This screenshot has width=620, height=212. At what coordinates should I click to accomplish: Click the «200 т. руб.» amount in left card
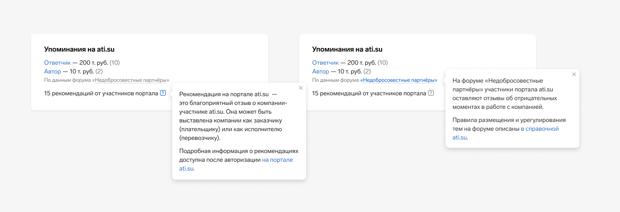(93, 63)
